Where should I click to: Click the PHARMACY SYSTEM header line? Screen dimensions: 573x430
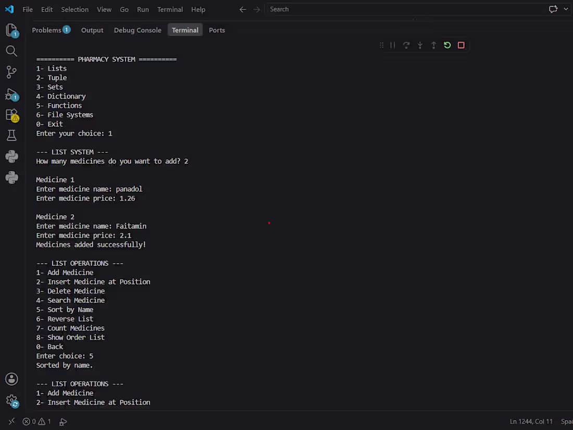pos(106,59)
